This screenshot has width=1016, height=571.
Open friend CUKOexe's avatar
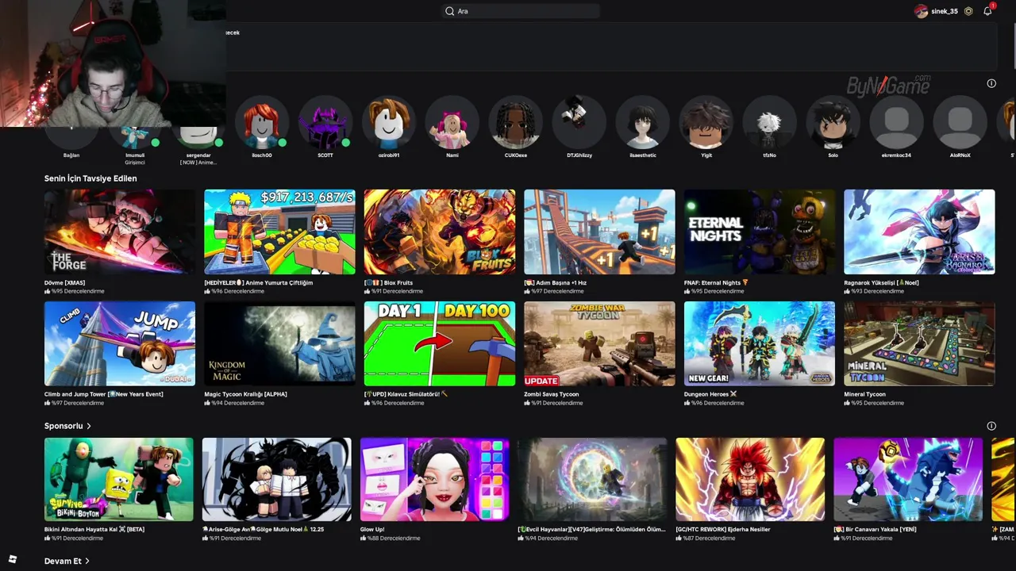(516, 122)
